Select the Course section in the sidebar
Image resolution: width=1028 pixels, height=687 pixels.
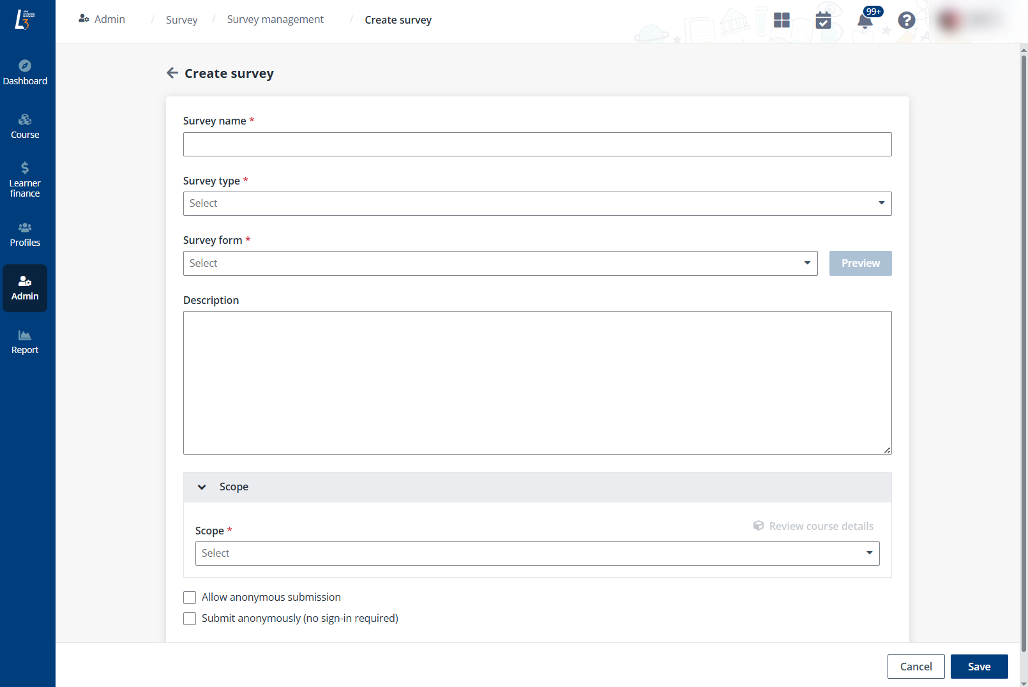click(x=25, y=125)
